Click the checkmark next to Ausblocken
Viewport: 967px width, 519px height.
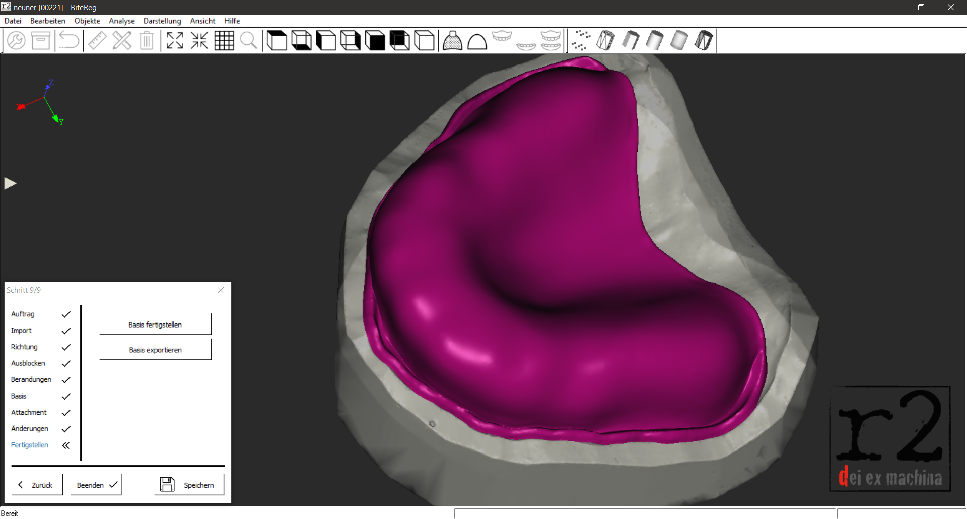(66, 363)
